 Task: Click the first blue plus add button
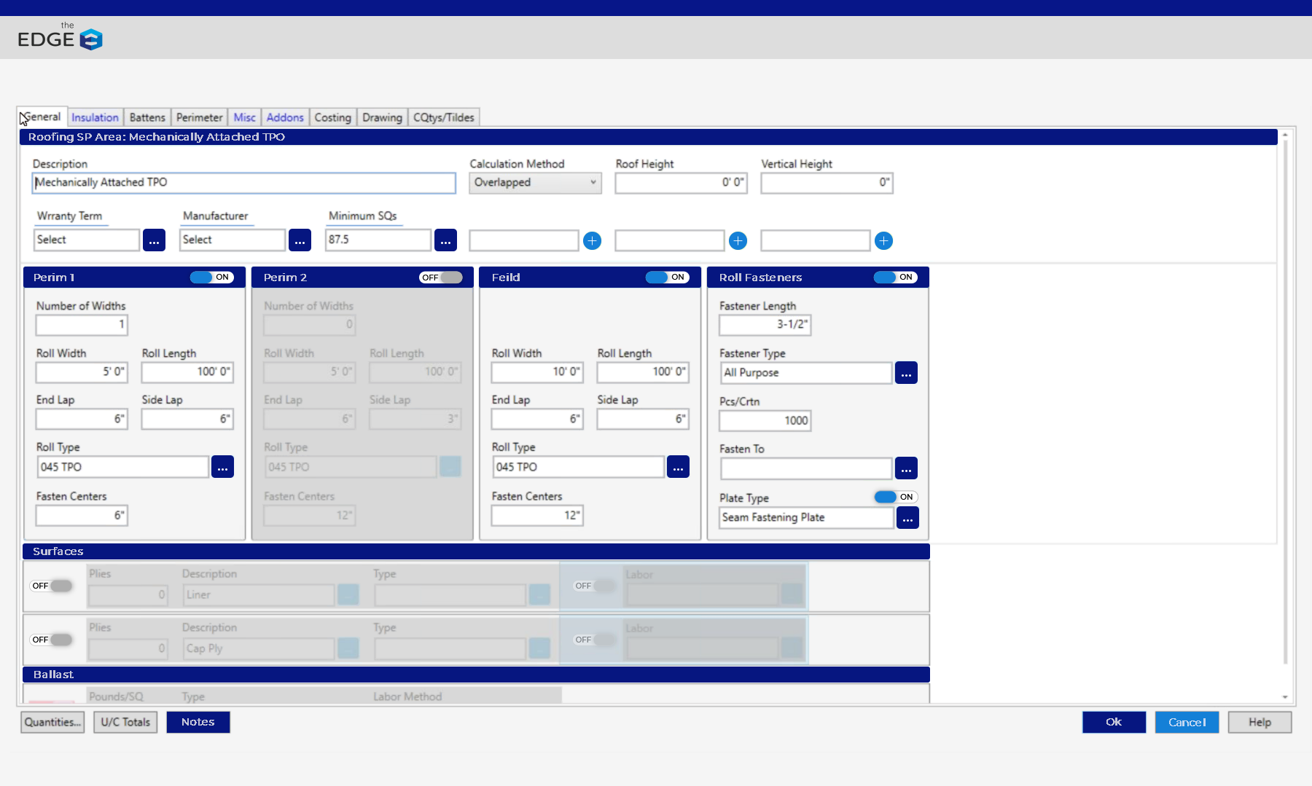(x=592, y=240)
